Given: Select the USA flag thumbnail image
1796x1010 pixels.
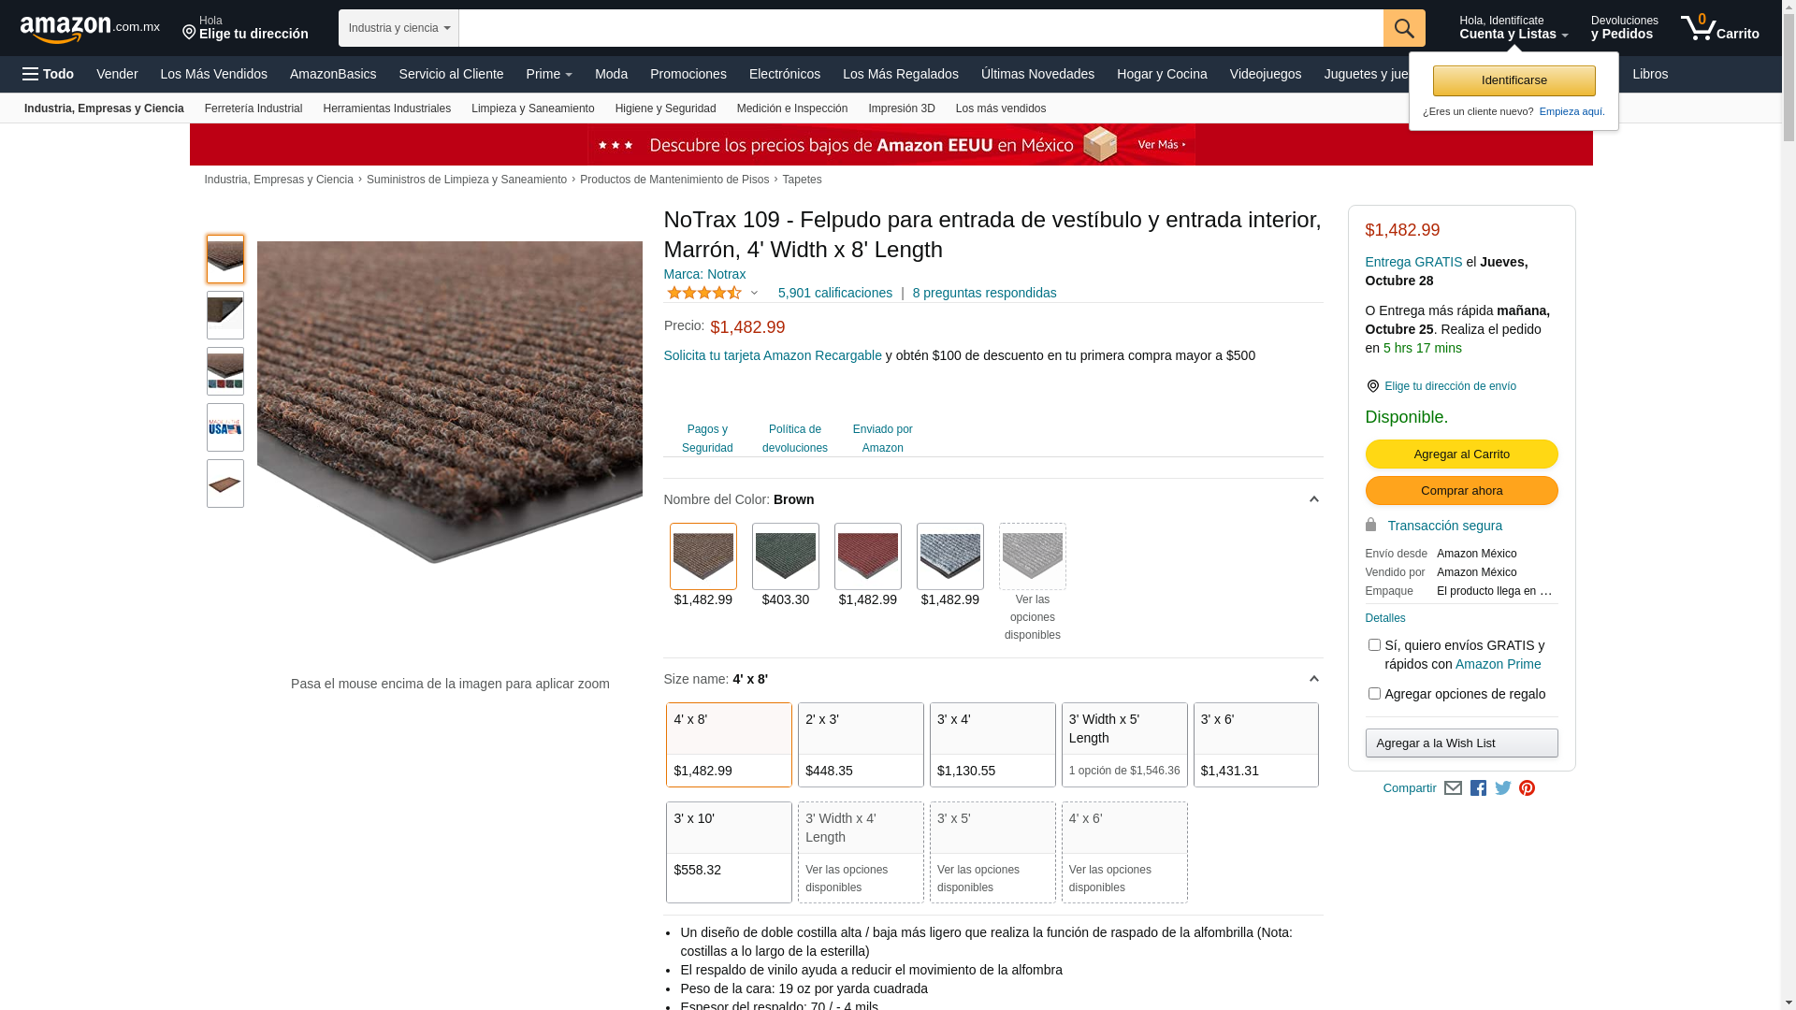Looking at the screenshot, I should (225, 427).
